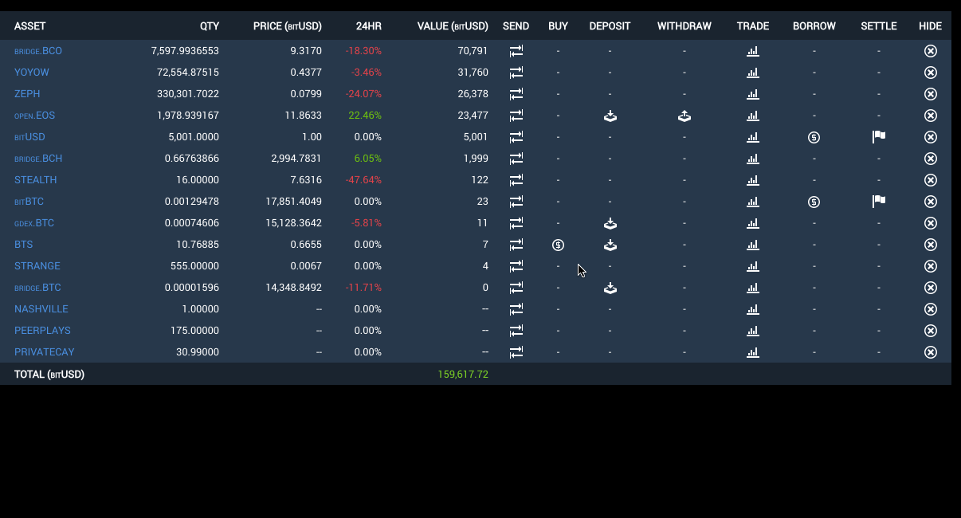Sort by VALUE (bitUSD) column header

point(453,26)
